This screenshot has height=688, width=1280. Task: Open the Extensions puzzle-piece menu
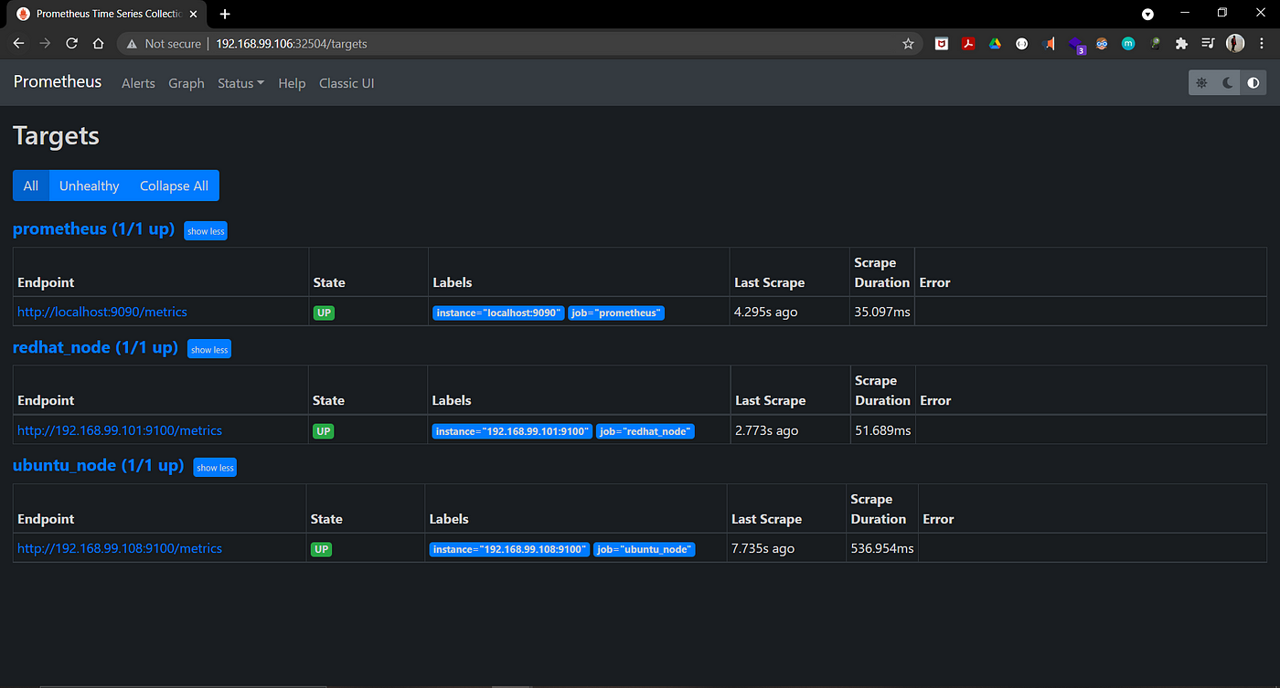(1181, 43)
